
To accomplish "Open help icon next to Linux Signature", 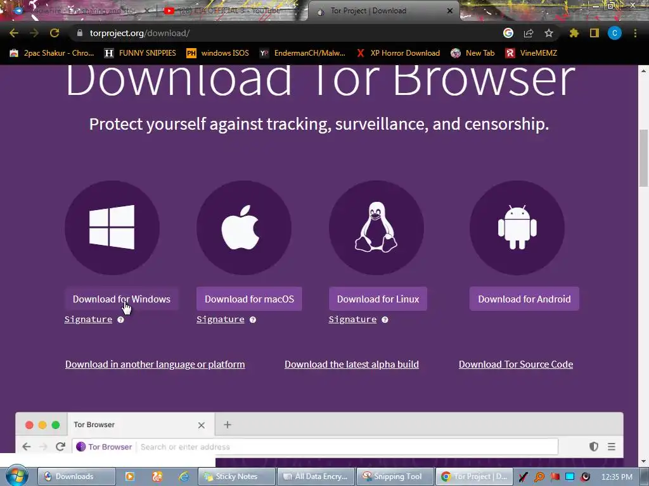I will [x=385, y=320].
